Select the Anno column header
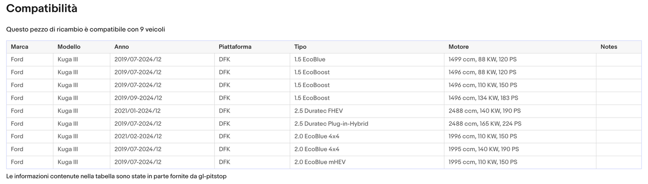 tap(122, 47)
